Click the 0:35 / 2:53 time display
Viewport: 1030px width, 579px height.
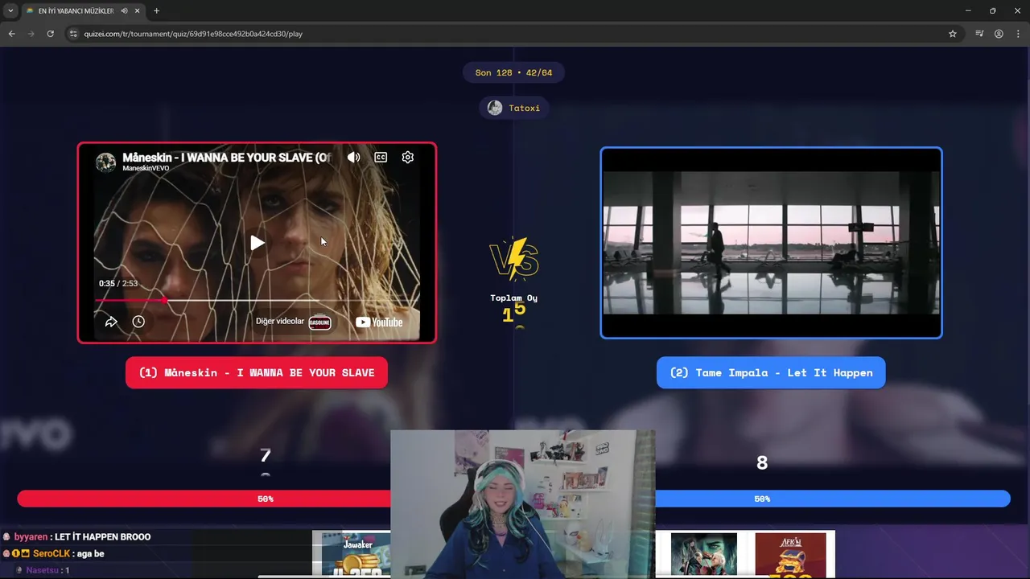[x=118, y=284]
